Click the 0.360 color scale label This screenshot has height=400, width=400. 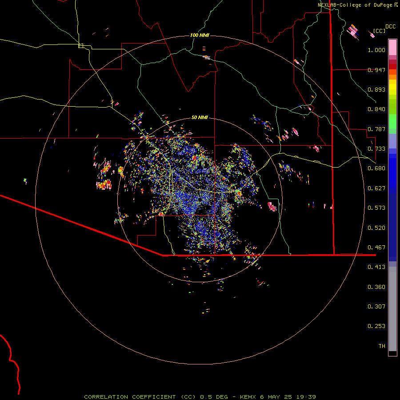click(x=376, y=287)
